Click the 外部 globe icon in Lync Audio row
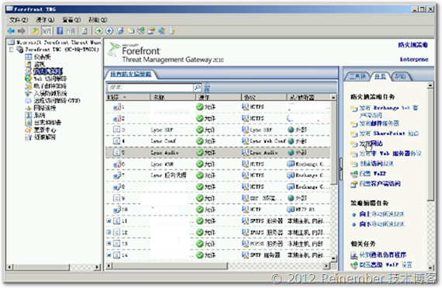Image resolution: width=442 pixels, height=288 pixels. (x=291, y=153)
